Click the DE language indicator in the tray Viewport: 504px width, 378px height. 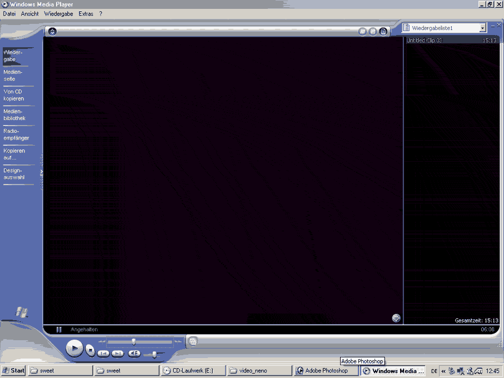click(x=434, y=371)
